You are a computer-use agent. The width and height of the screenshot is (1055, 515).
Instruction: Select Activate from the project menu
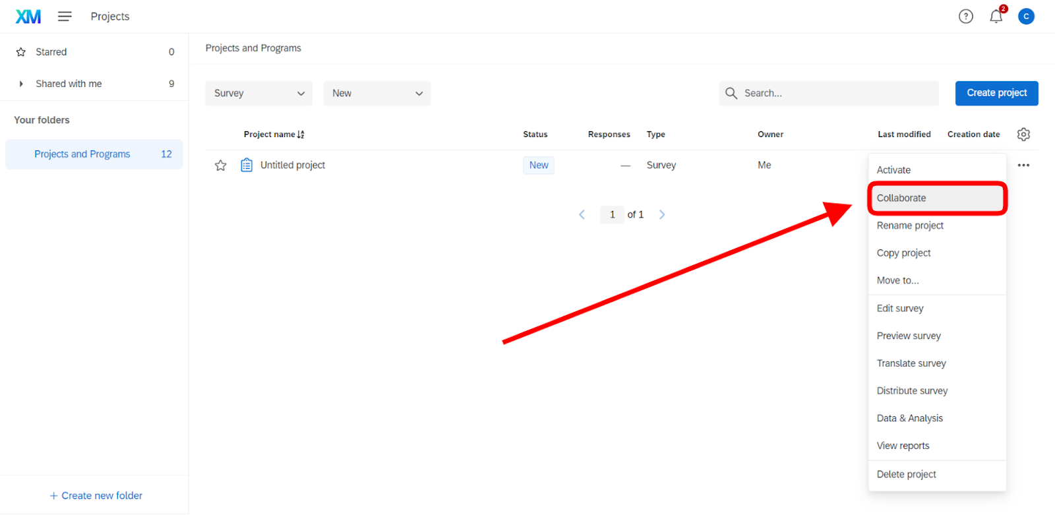(x=893, y=170)
